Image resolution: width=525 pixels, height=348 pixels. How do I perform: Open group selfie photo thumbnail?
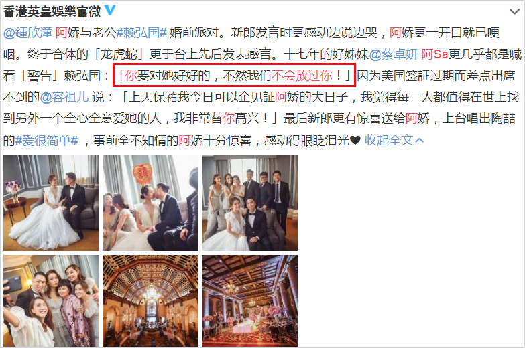(x=51, y=301)
